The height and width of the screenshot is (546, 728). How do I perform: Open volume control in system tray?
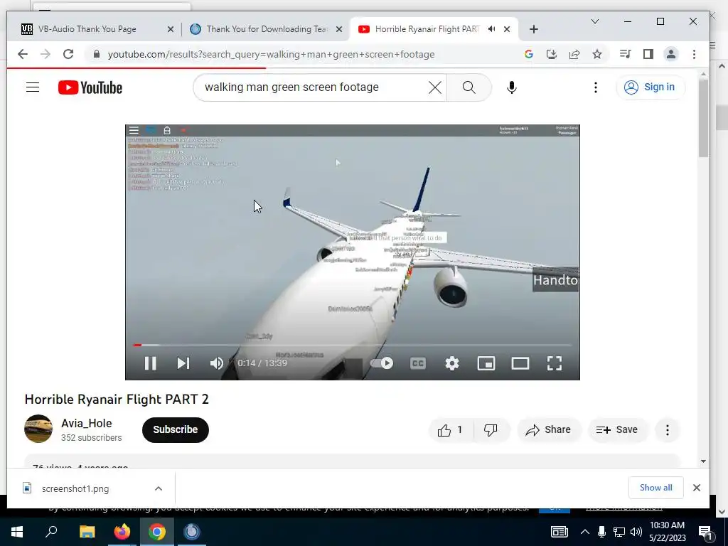click(636, 532)
